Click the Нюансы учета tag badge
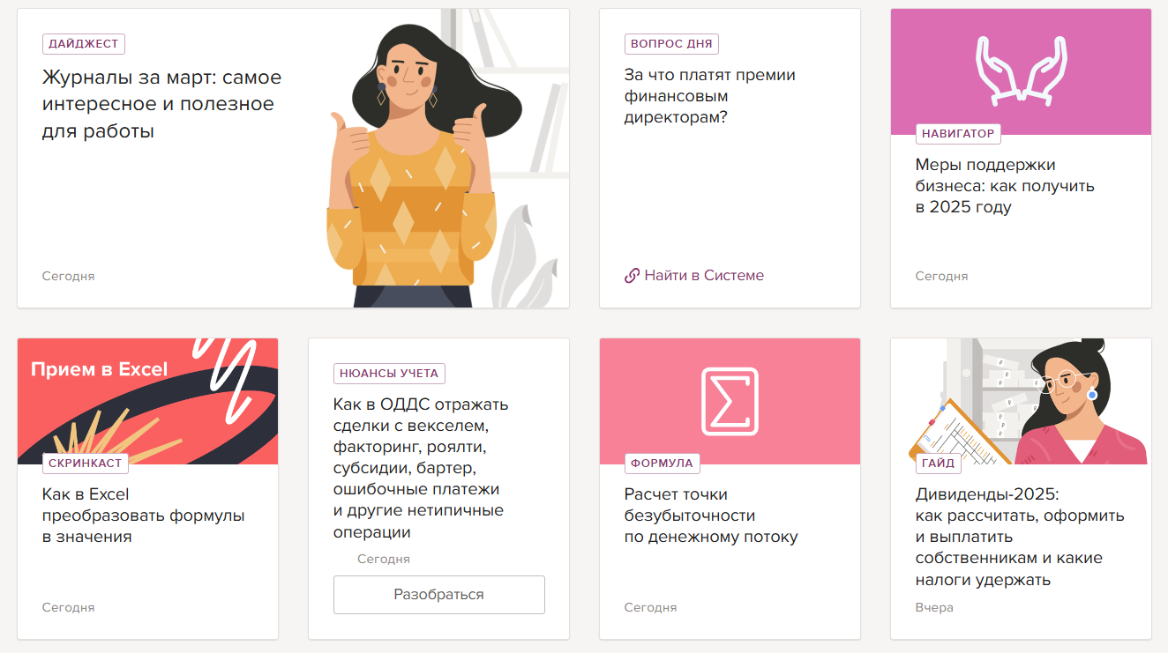Image resolution: width=1168 pixels, height=653 pixels. pos(389,373)
